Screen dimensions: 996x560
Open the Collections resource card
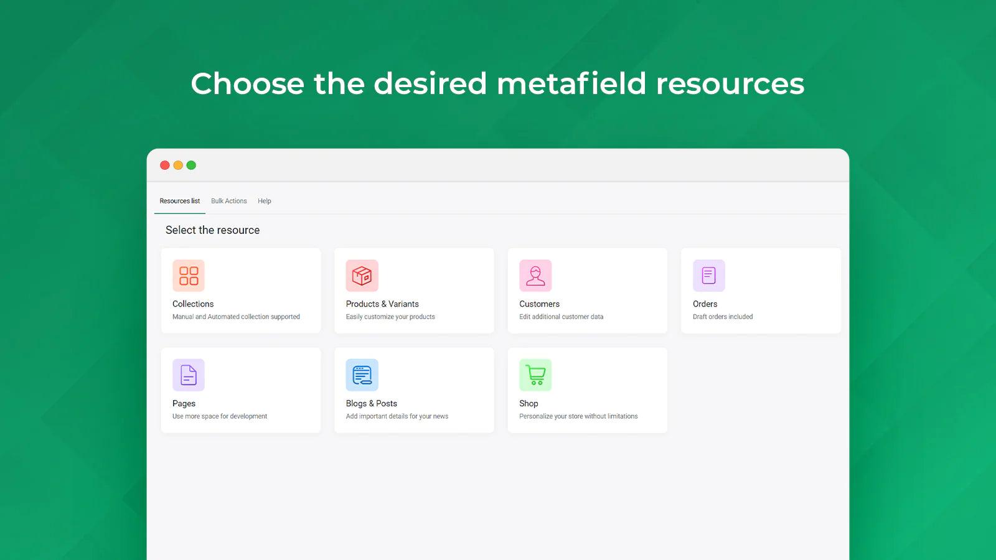click(x=240, y=290)
